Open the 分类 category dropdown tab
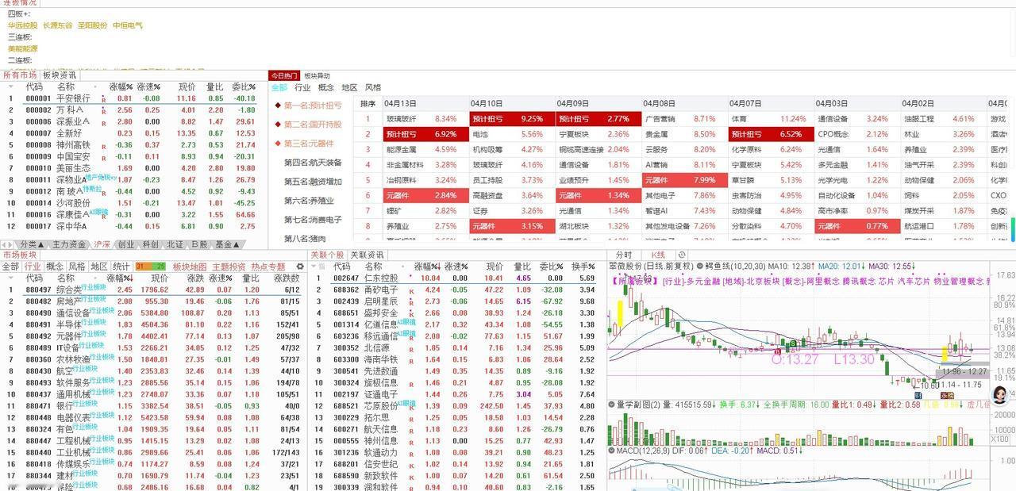Viewport: 1016px width, 491px height. [x=31, y=245]
